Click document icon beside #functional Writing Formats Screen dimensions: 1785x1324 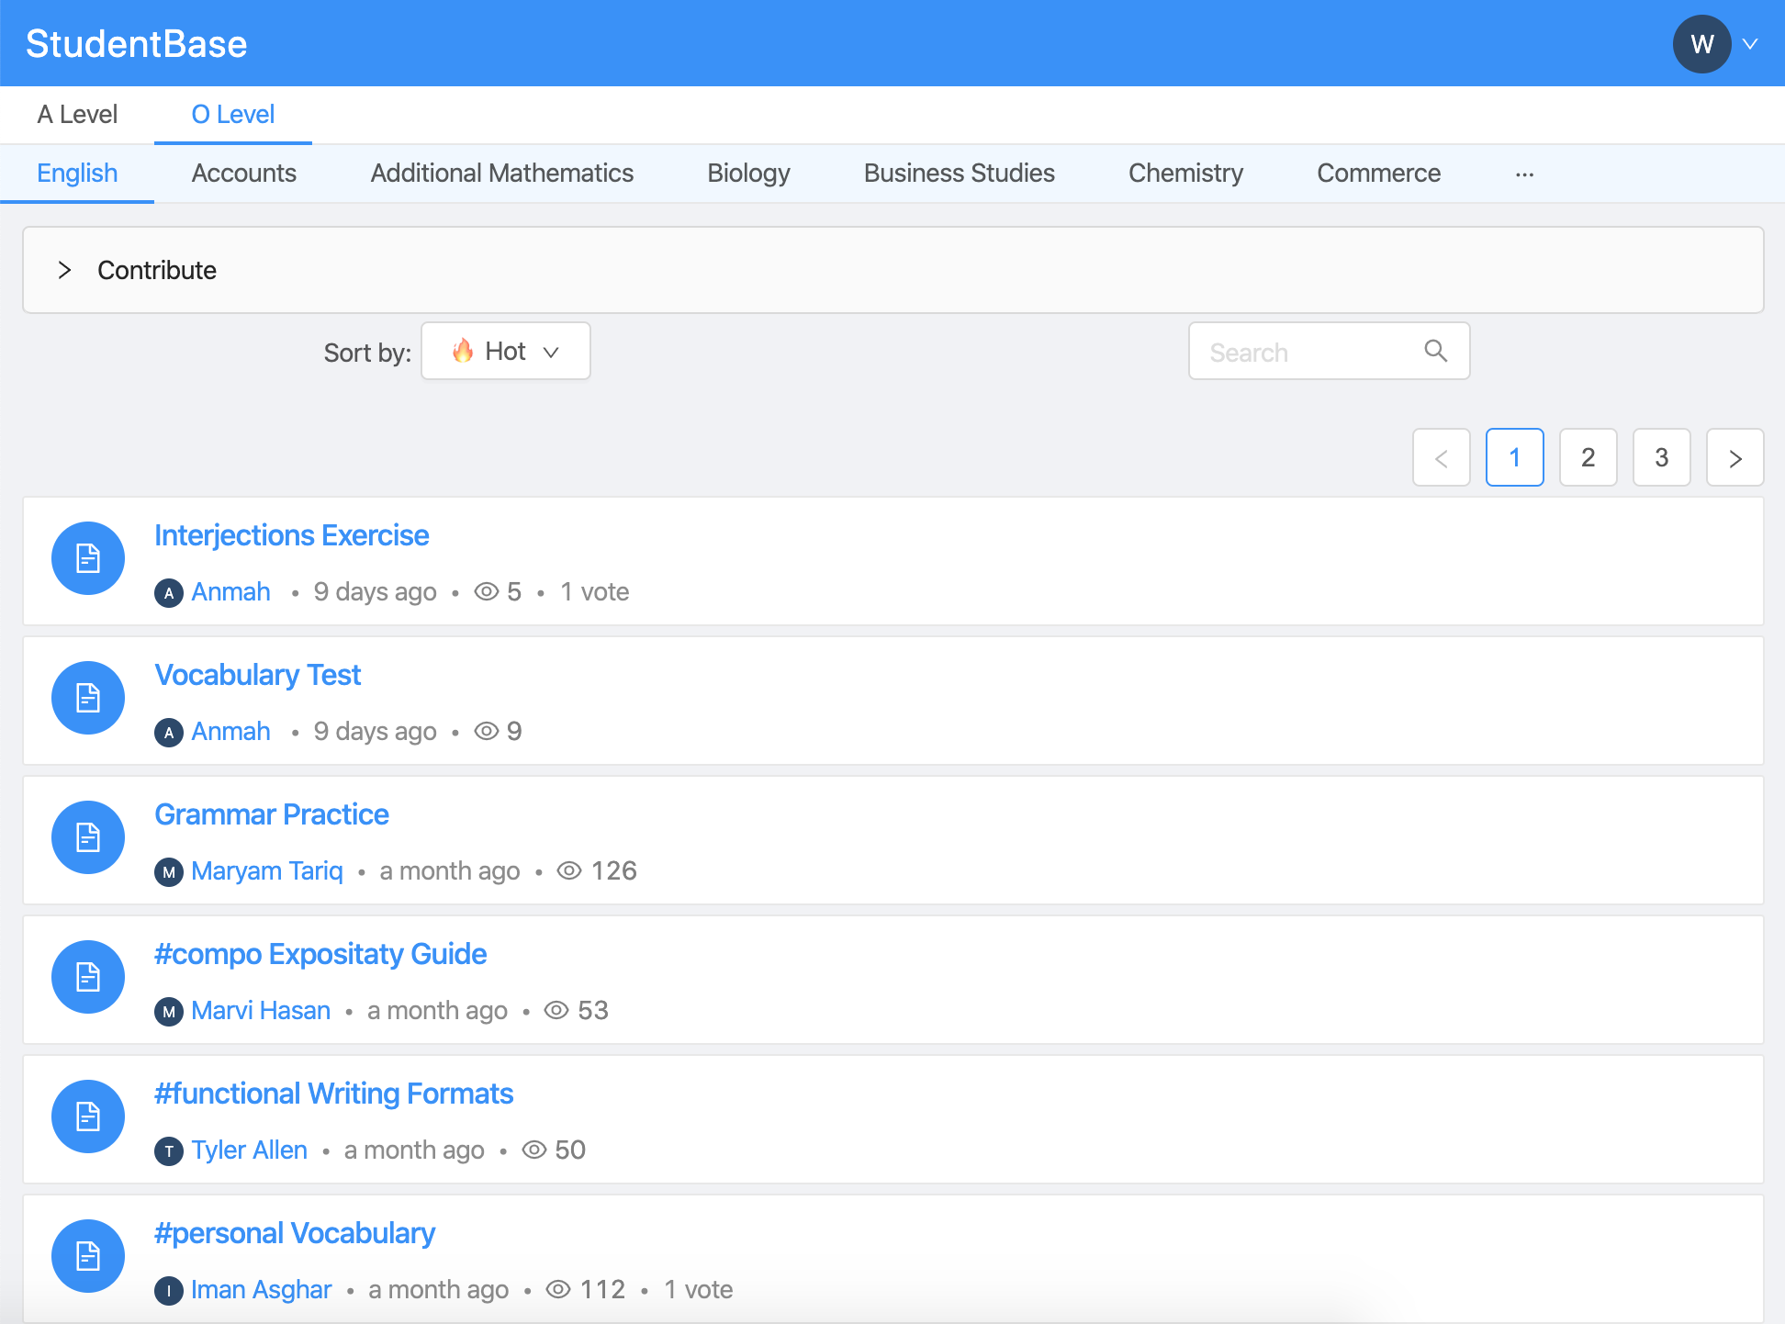[88, 1116]
